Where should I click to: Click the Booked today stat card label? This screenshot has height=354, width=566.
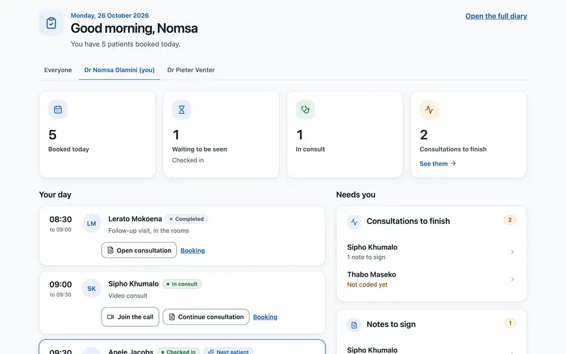click(69, 149)
